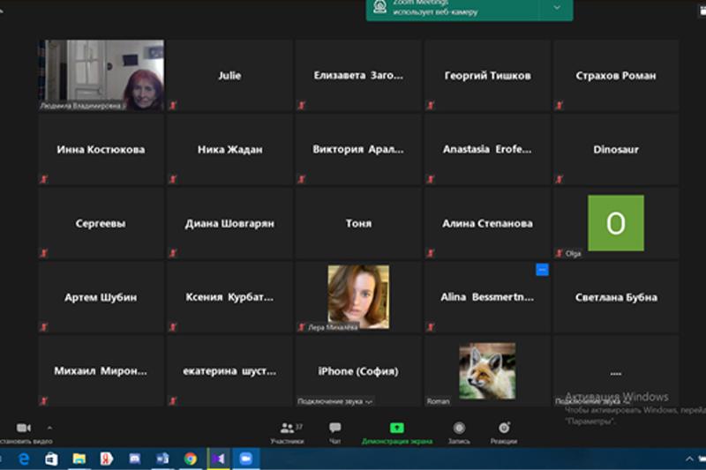This screenshot has width=706, height=470.
Task: Click the muted mic icon on Julie's tile
Action: click(173, 105)
